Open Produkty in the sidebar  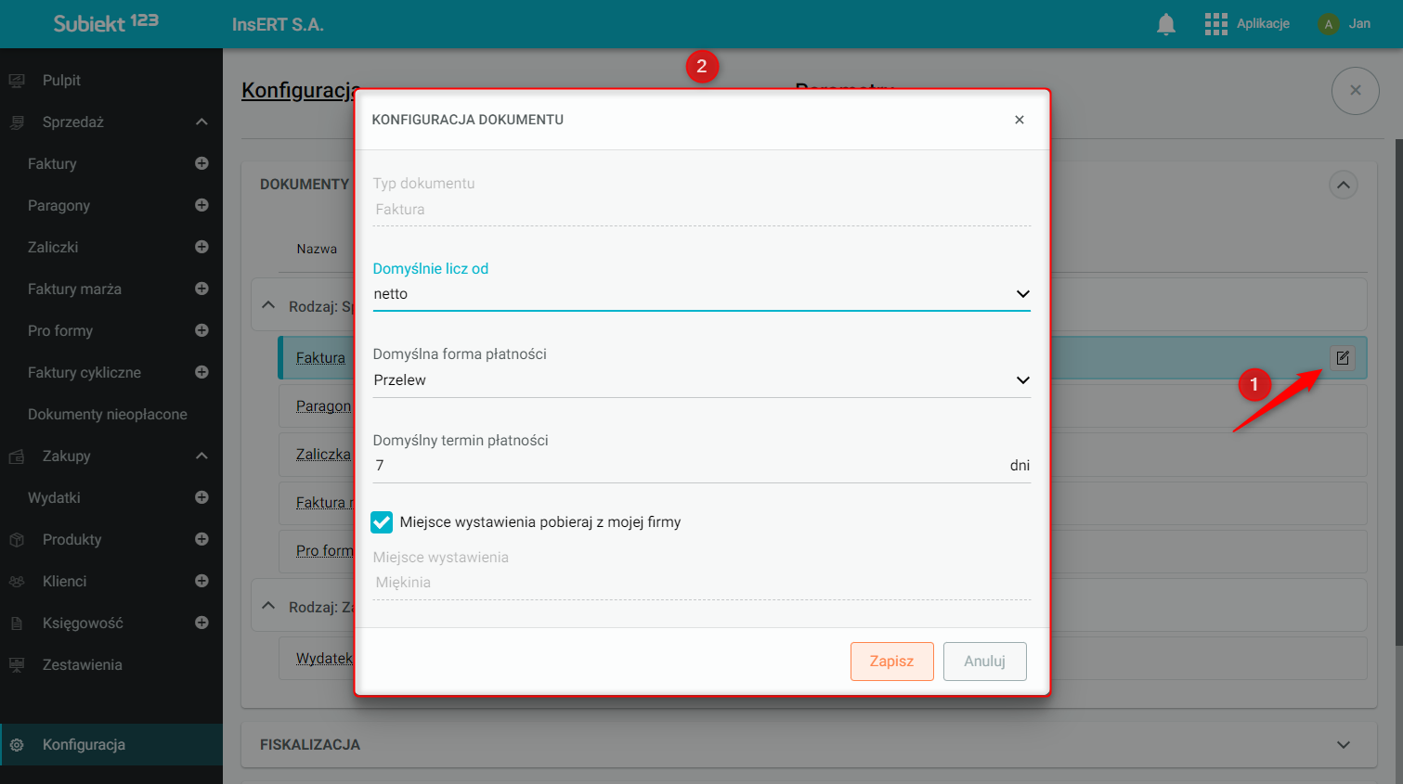pos(71,540)
